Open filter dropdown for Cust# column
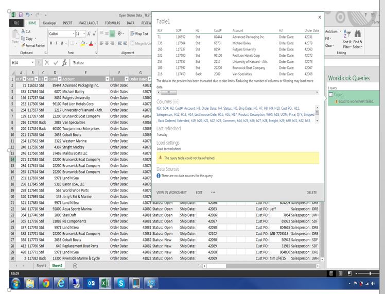Screen dimensions: 385x294 pos(59,79)
